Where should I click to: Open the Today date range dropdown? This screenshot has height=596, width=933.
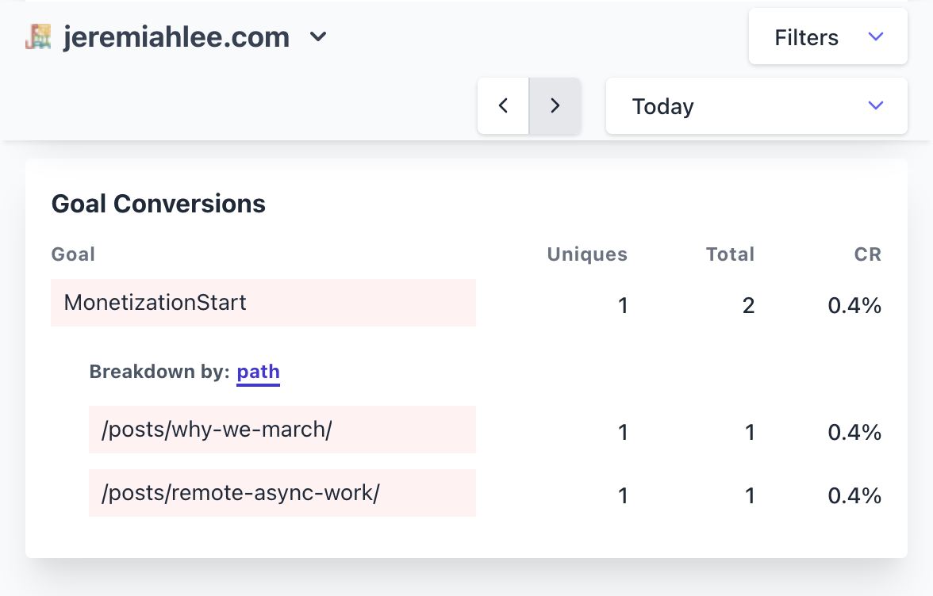click(756, 105)
